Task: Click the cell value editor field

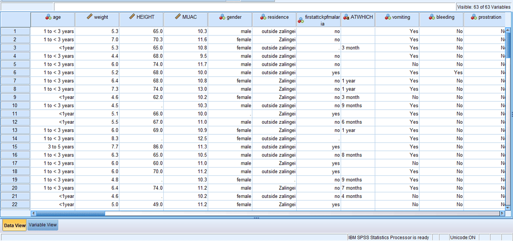Action: point(254,7)
